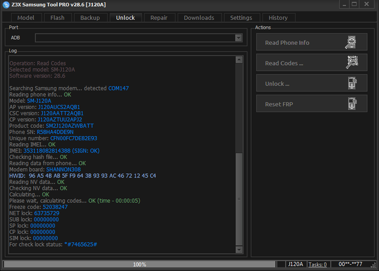The image size is (379, 271).
Task: Click the NET lock 63735729 value
Action: coord(47,214)
